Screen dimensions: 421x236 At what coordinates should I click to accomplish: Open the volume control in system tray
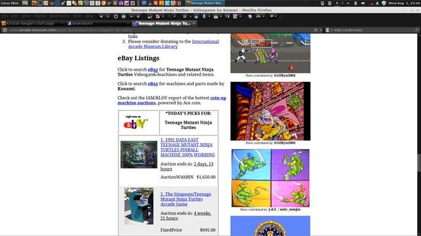[x=363, y=3]
